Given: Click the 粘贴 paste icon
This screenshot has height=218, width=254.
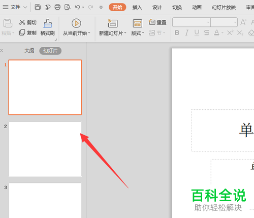Looking at the screenshot, I should point(8,23).
